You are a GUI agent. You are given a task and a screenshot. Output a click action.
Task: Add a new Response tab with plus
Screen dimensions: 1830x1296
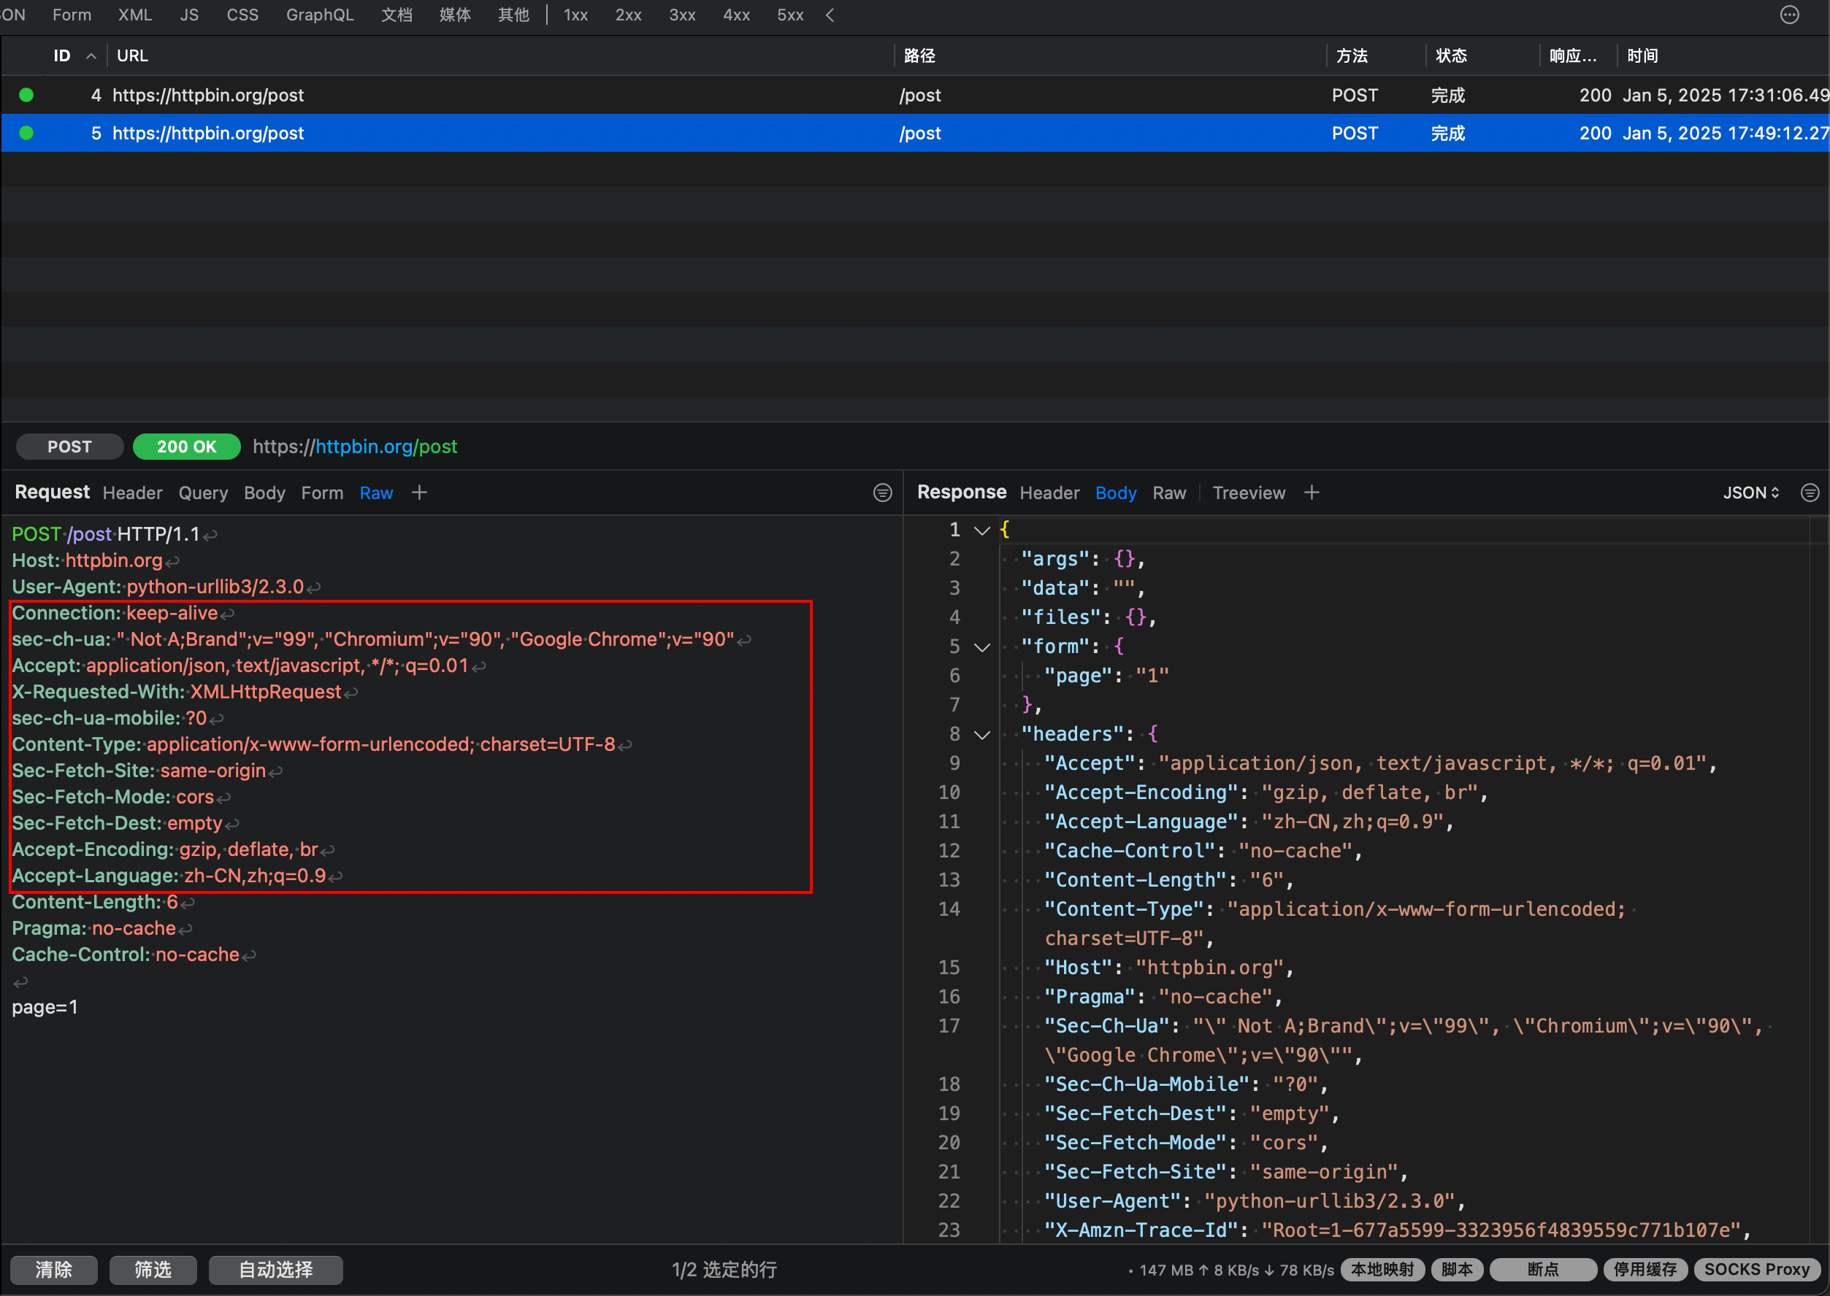[1312, 493]
